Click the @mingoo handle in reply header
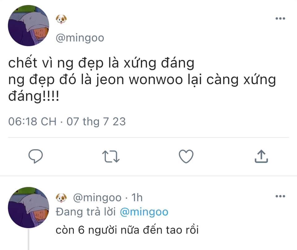The height and width of the screenshot is (250, 297). [x=97, y=198]
